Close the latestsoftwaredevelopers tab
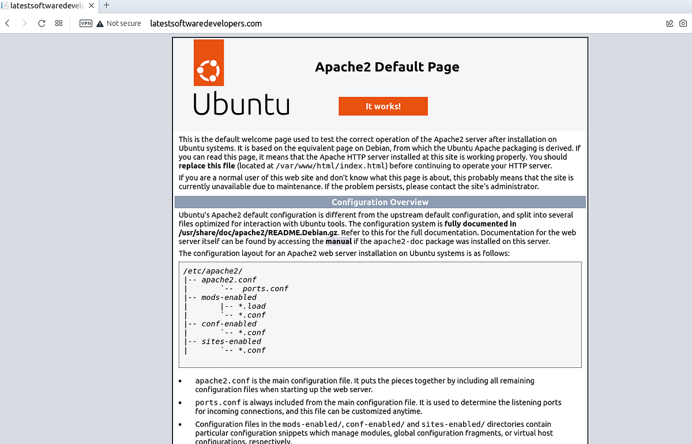Screen dimensions: 692x444 tap(91, 6)
